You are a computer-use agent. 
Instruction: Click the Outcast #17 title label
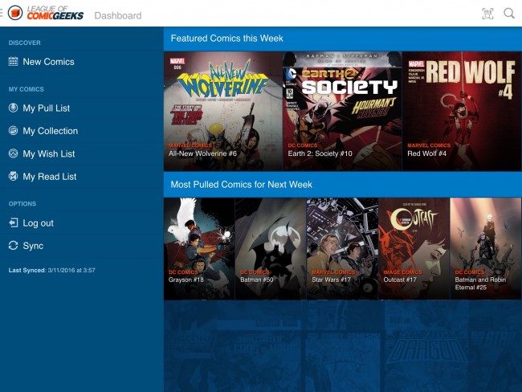click(400, 280)
